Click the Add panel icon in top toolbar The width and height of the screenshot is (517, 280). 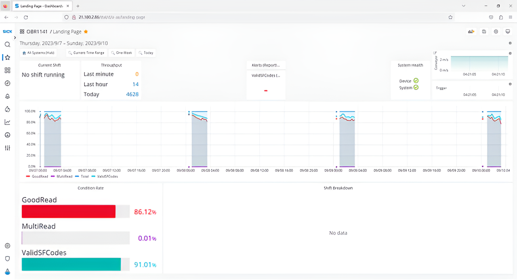(x=471, y=32)
